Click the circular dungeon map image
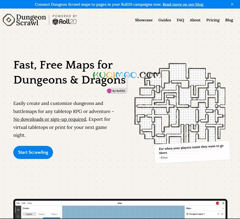This screenshot has height=219, width=240. click(180, 103)
